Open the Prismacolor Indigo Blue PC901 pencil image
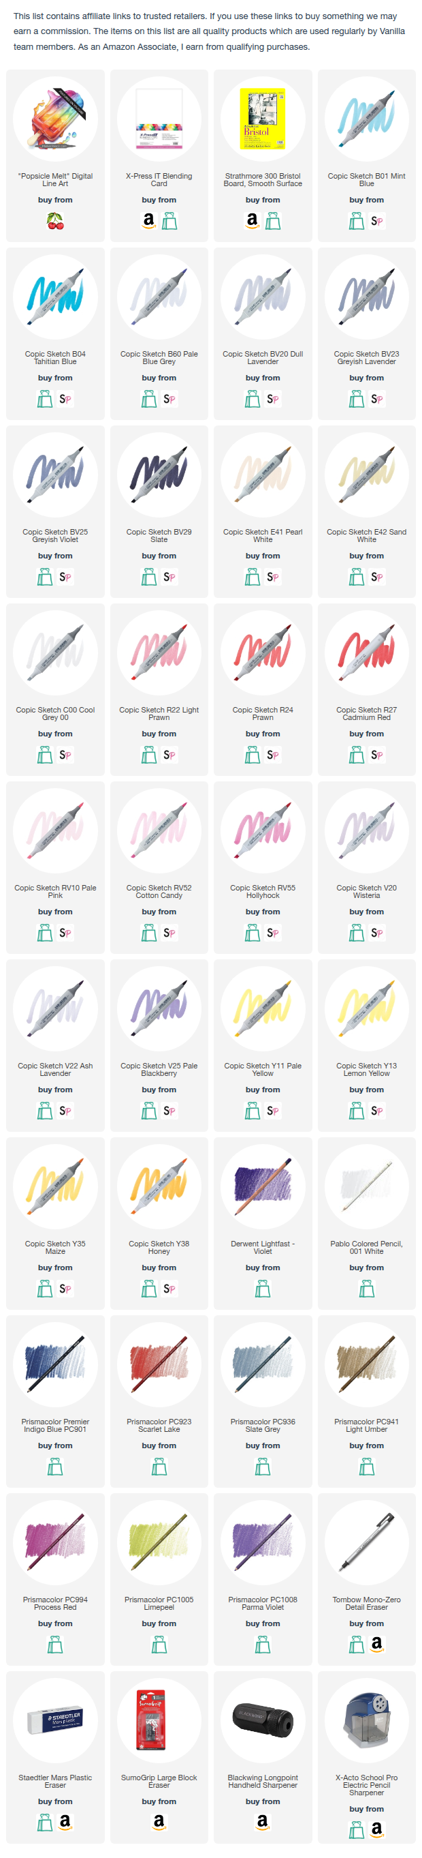The width and height of the screenshot is (422, 1858). (x=55, y=1364)
